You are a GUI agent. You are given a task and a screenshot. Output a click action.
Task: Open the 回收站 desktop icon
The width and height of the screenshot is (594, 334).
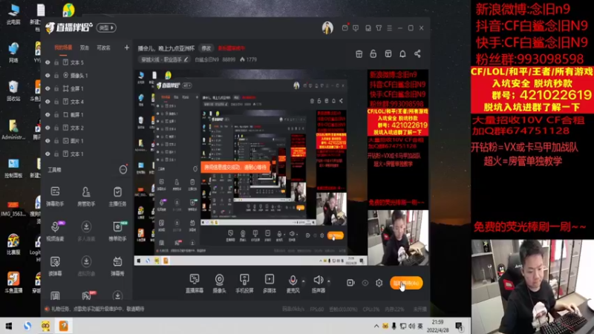coord(13,91)
